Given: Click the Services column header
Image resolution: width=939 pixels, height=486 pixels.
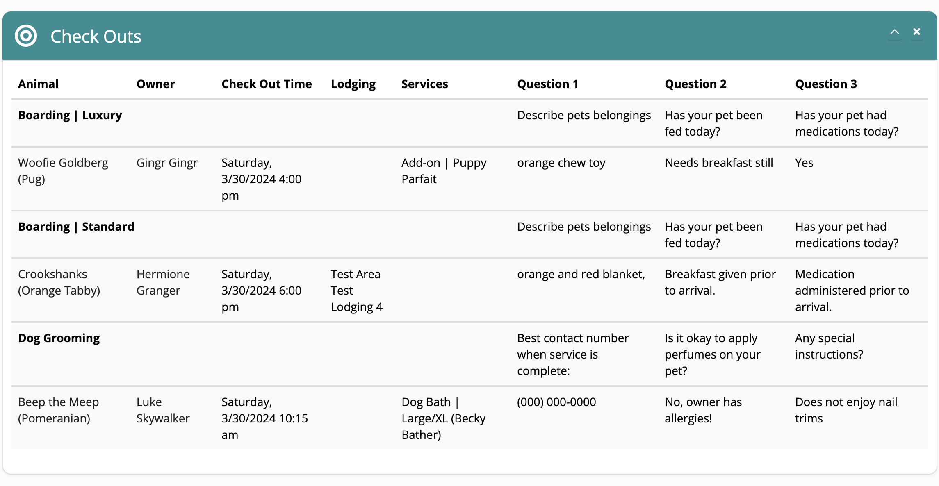Looking at the screenshot, I should [424, 84].
